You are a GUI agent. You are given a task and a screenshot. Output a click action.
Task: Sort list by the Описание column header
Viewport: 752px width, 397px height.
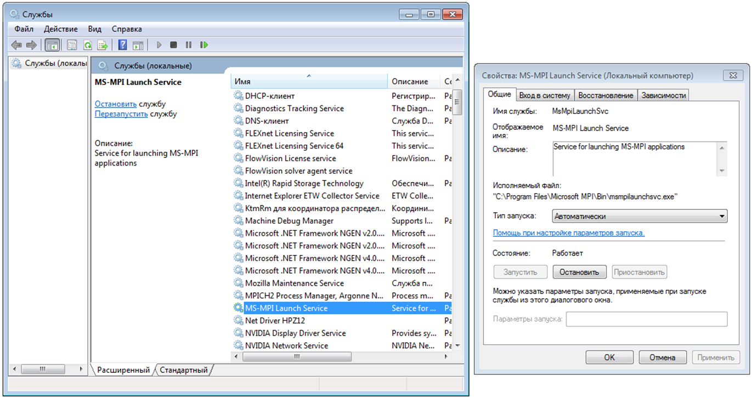(414, 81)
